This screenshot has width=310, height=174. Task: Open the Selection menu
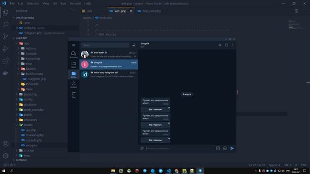point(33,3)
